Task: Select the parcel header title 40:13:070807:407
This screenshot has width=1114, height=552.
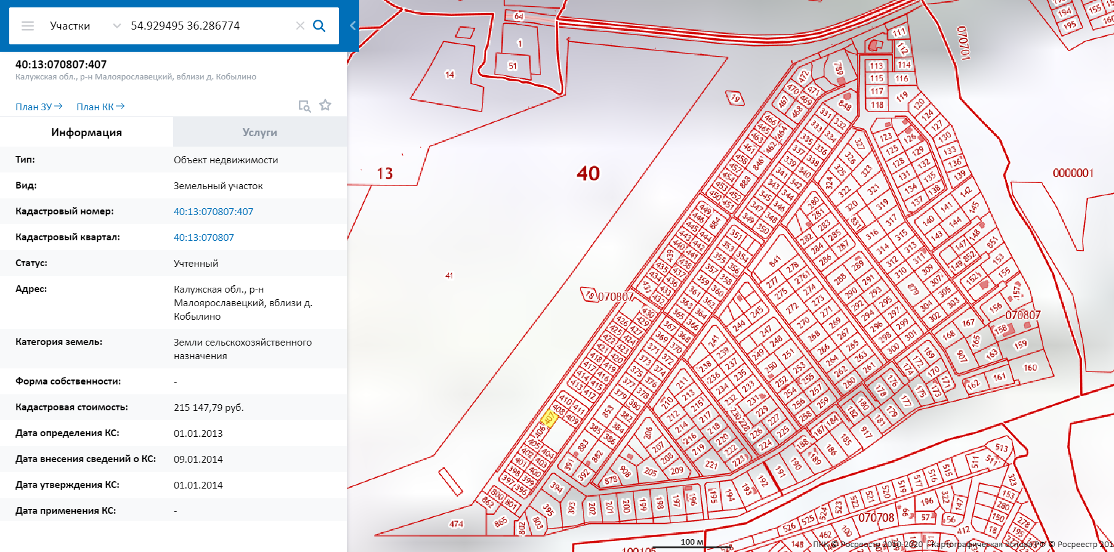Action: pos(61,65)
